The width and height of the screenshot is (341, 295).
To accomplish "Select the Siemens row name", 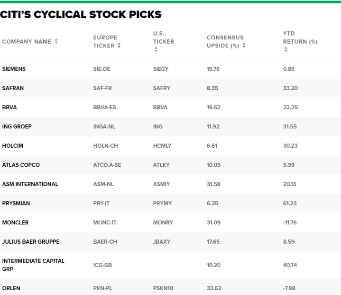I will pos(14,69).
